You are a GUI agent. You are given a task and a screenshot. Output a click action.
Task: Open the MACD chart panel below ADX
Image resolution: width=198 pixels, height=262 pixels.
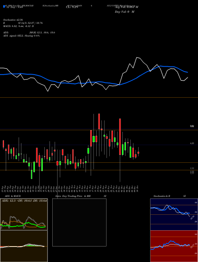(x=24, y=246)
